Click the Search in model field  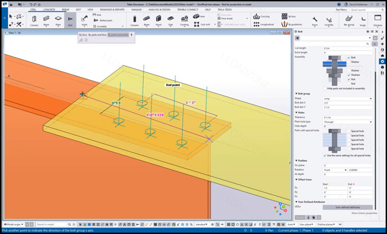(51, 225)
